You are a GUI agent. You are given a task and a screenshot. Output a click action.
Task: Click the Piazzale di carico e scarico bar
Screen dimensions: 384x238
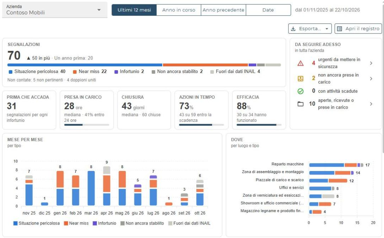click(x=328, y=181)
